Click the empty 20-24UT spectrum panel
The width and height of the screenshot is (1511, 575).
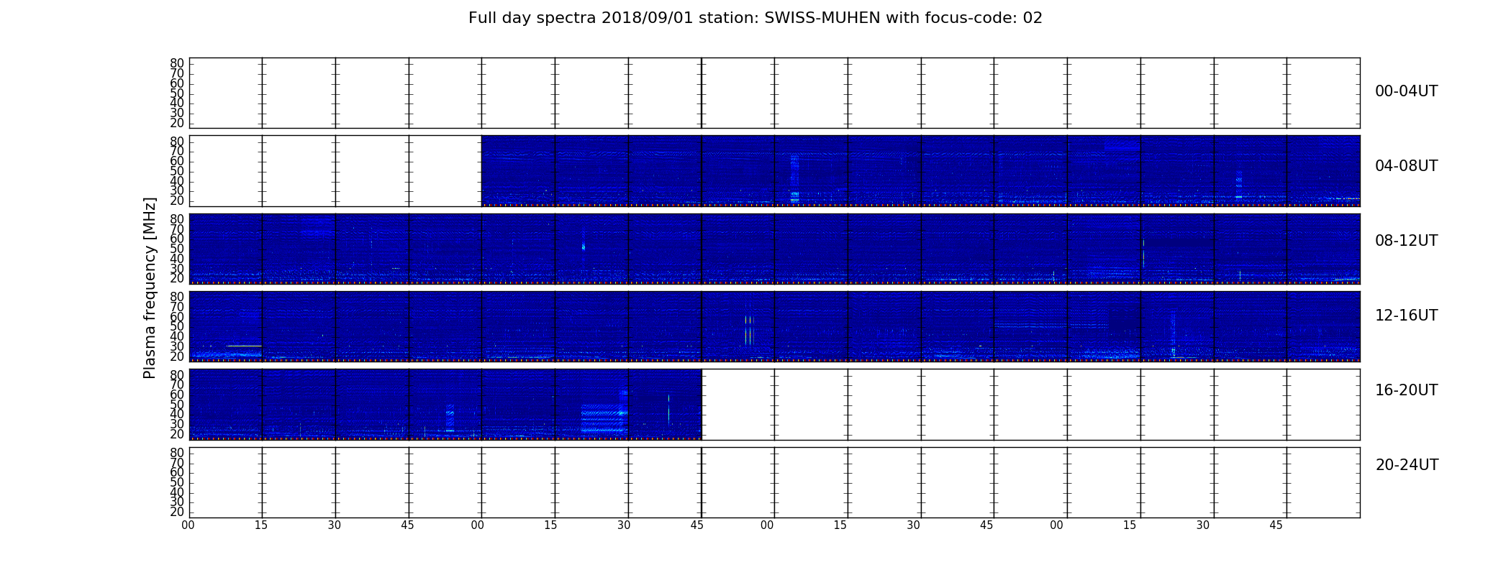(774, 482)
